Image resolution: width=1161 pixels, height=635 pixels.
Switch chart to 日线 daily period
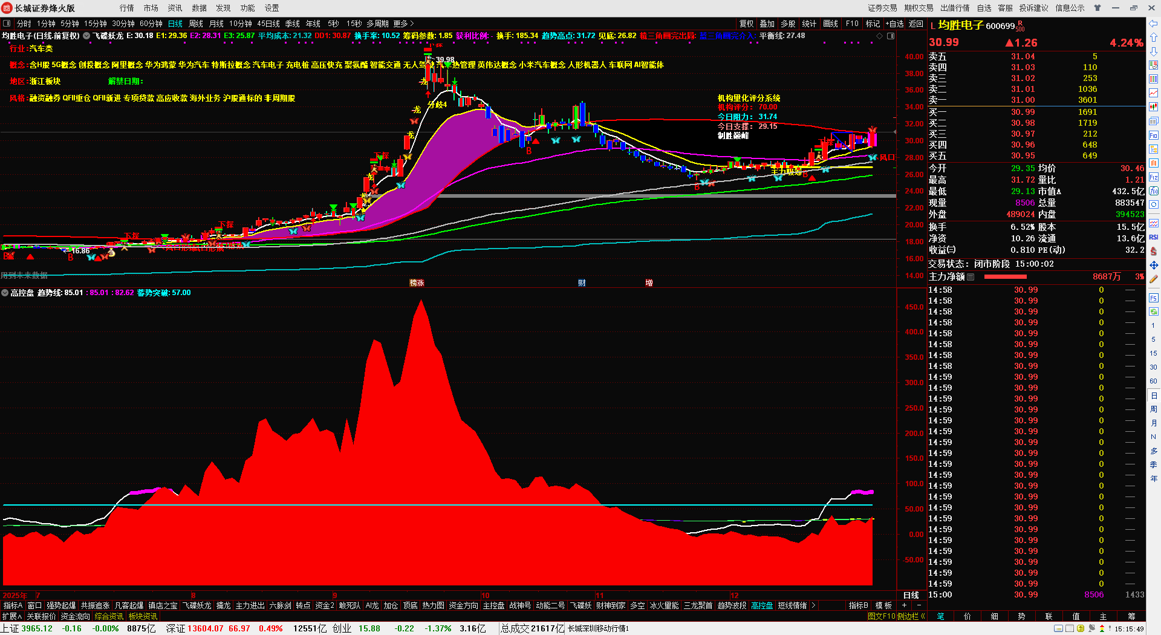click(175, 24)
